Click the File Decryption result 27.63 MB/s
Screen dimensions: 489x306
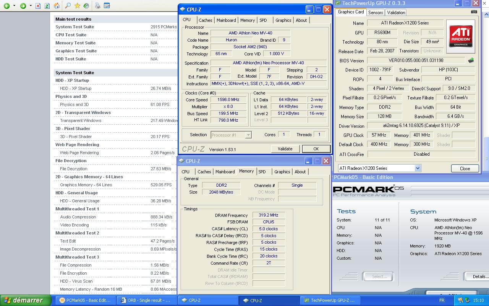pyautogui.click(x=161, y=169)
